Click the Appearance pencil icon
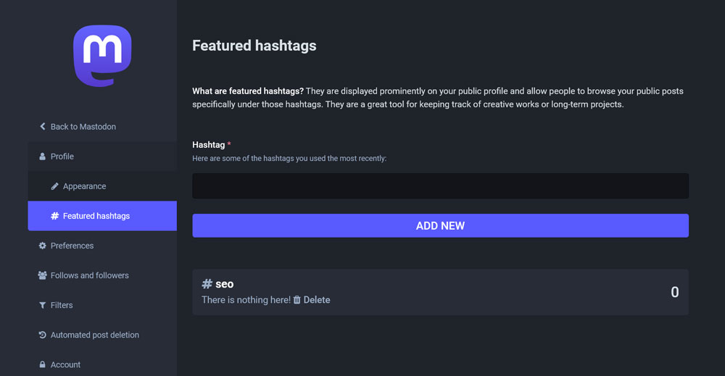The height and width of the screenshot is (376, 725). click(x=55, y=186)
